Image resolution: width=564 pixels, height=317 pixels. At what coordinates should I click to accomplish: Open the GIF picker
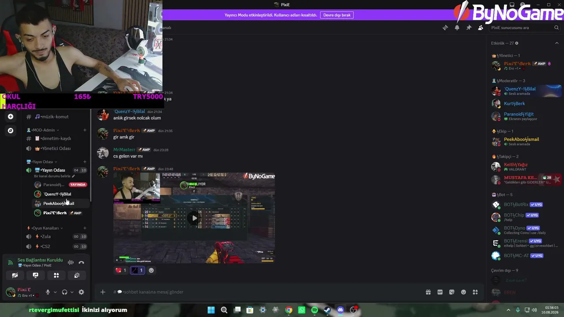click(x=440, y=292)
